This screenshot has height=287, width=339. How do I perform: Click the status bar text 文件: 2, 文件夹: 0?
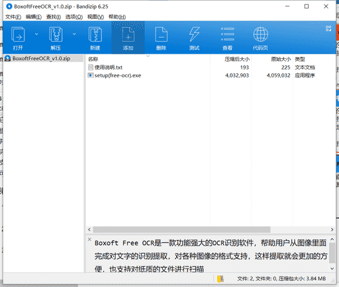(257, 279)
